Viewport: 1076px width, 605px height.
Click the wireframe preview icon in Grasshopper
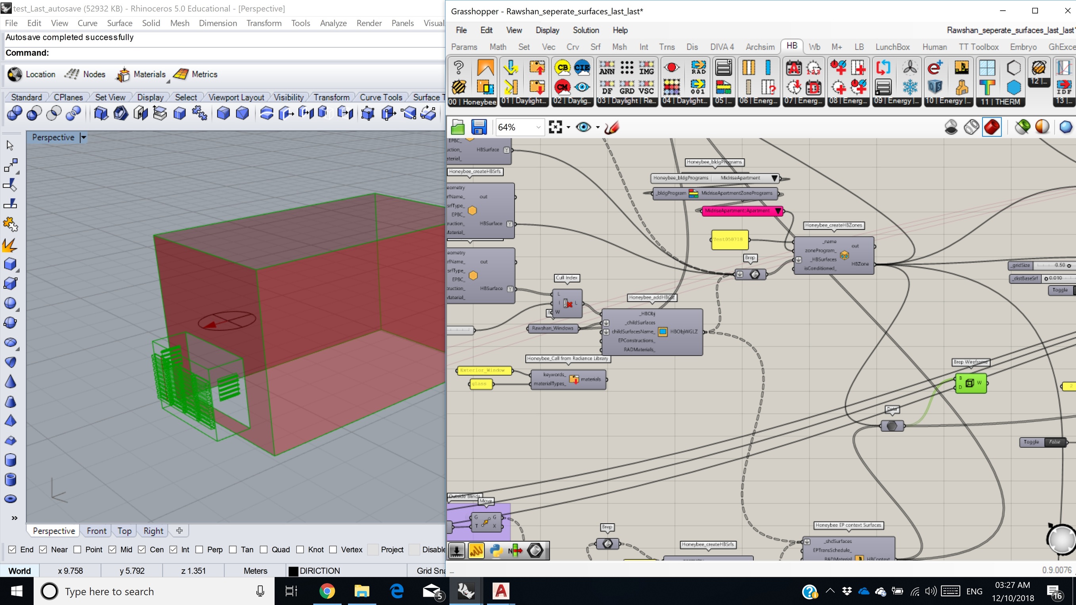(972, 127)
